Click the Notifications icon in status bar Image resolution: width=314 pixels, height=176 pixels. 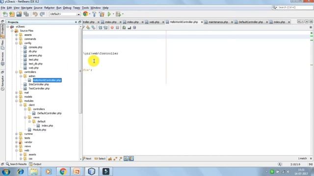coord(280,164)
